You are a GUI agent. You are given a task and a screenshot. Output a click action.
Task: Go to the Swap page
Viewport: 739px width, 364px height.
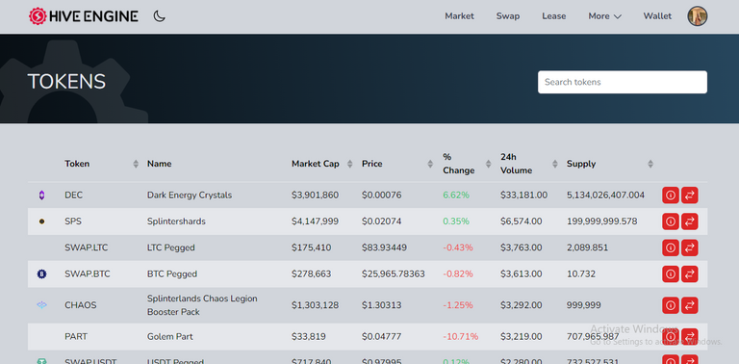coord(508,16)
